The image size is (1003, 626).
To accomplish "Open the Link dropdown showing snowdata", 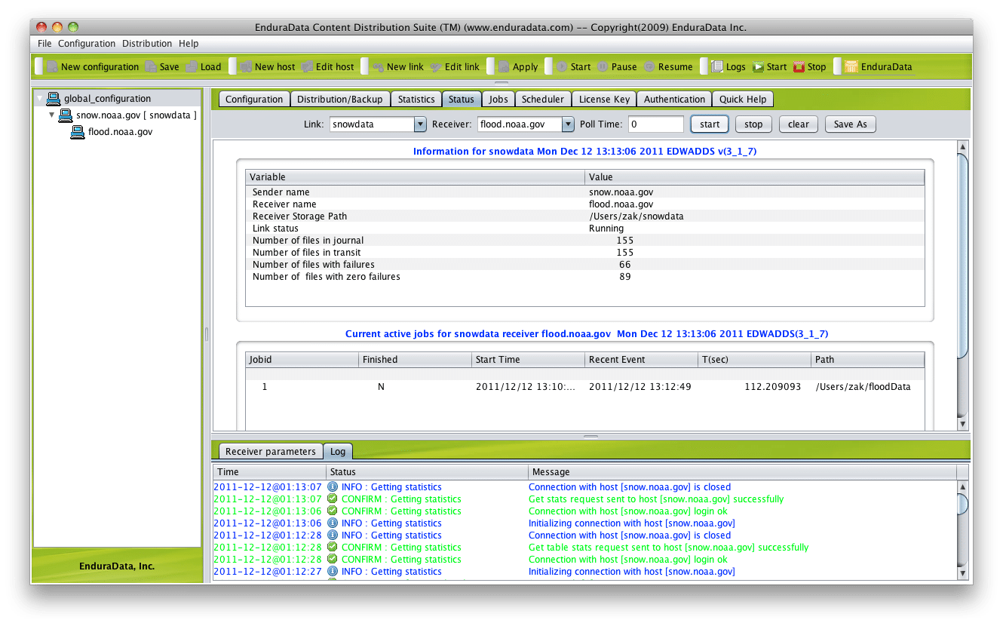I will [420, 124].
